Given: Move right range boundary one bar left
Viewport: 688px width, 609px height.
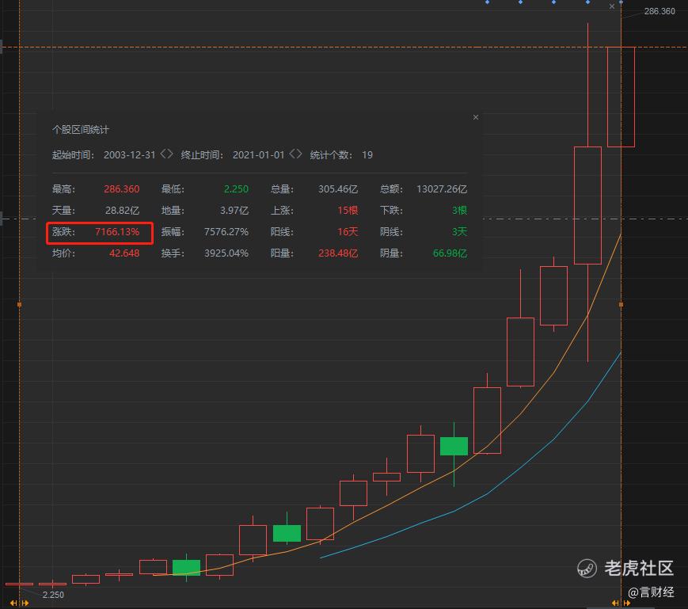Looking at the screenshot, I should click(616, 603).
